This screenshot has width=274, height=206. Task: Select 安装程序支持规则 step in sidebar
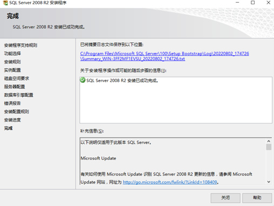coord(20,45)
